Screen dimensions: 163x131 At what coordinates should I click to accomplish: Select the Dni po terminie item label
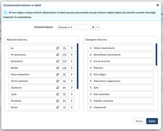pyautogui.click(x=102, y=61)
